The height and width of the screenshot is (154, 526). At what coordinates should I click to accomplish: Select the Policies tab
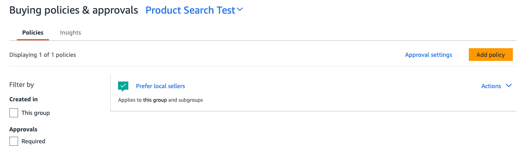[x=33, y=33]
